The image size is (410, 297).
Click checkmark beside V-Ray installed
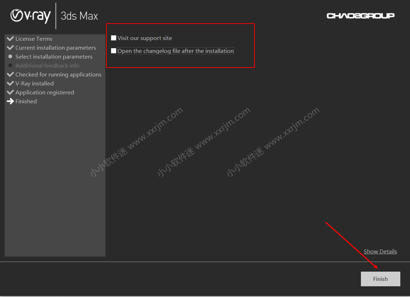tap(10, 83)
